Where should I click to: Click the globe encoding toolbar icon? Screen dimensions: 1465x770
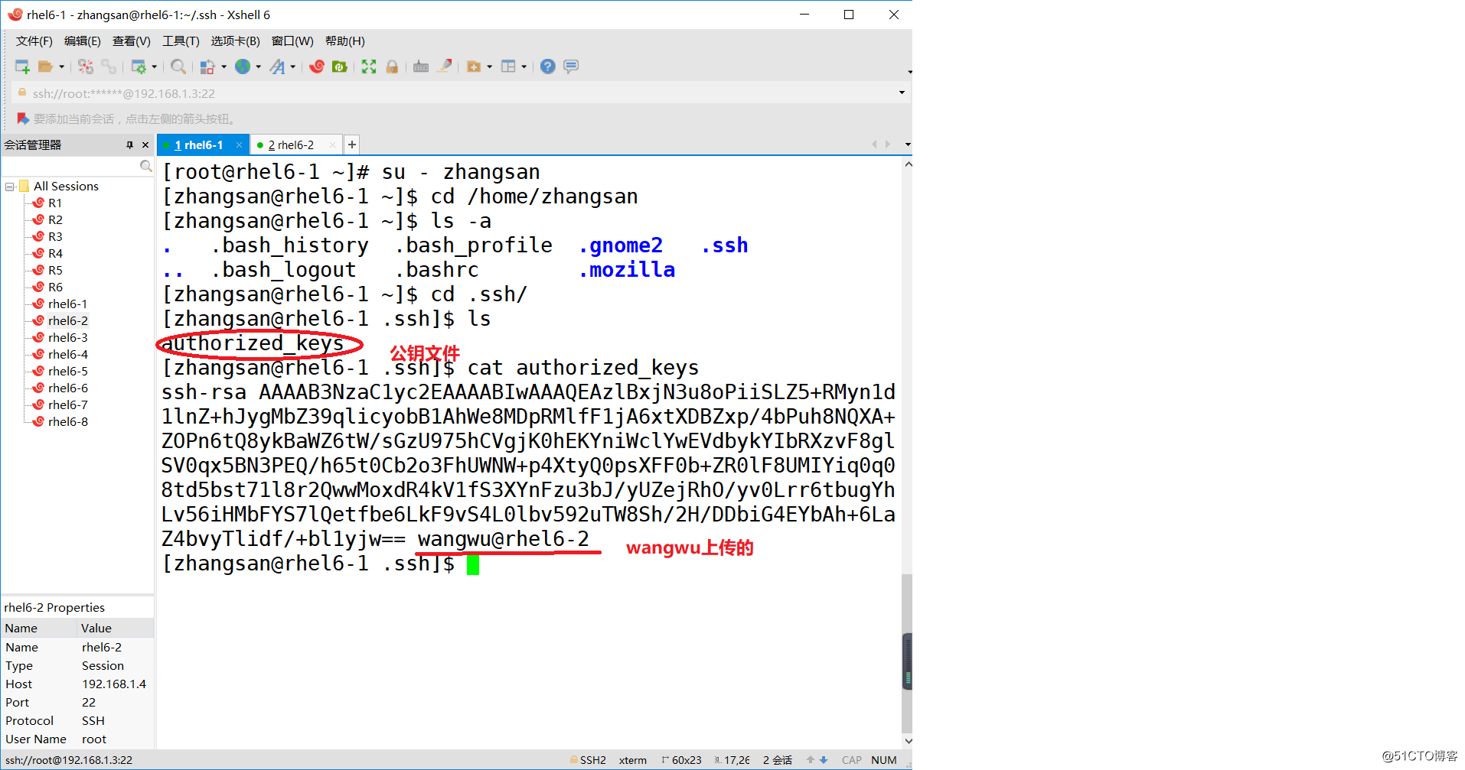coord(243,67)
